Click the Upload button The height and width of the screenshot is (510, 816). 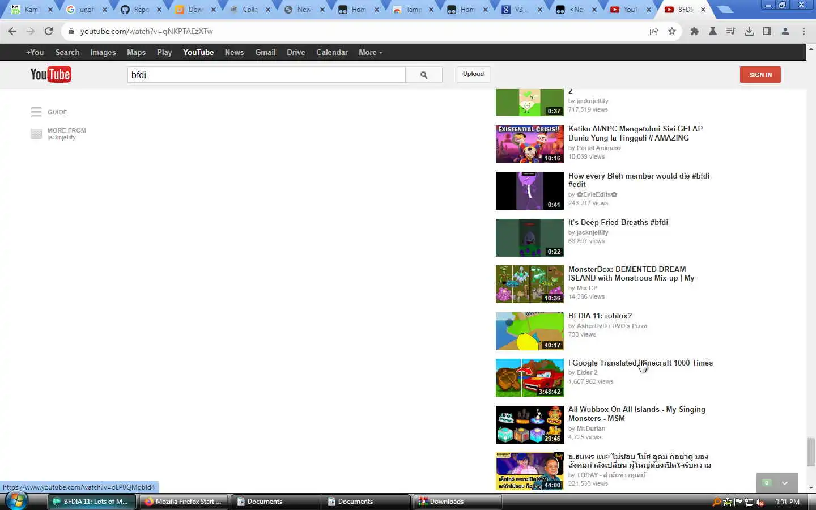[473, 74]
